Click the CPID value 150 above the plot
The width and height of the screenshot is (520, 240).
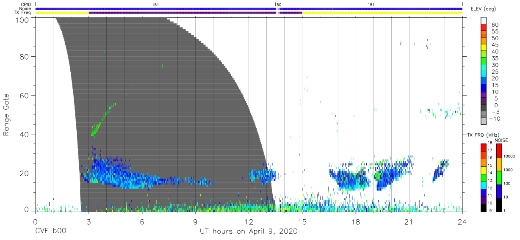point(278,5)
